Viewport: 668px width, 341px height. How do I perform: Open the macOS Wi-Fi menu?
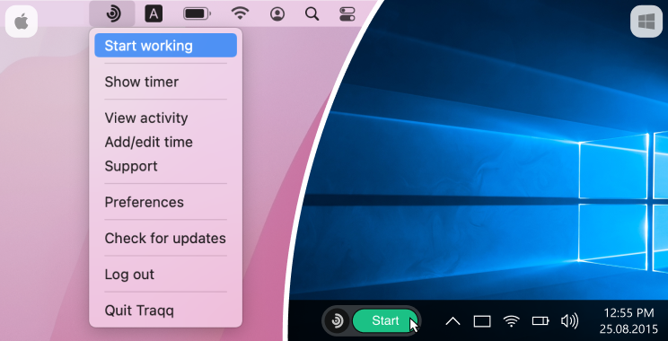coord(241,14)
